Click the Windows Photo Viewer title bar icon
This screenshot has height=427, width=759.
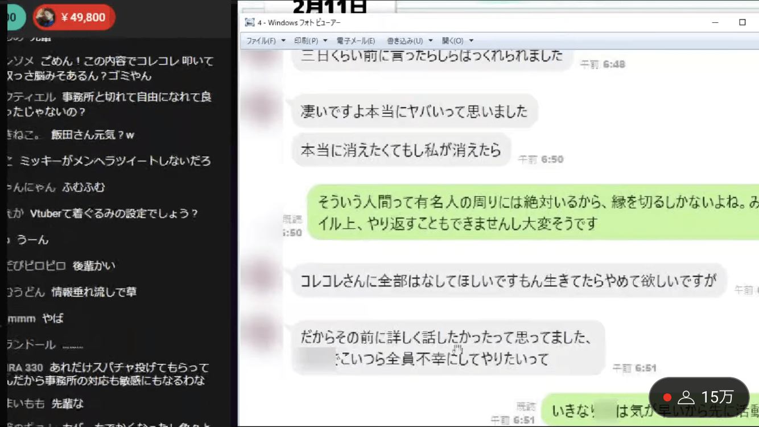pyautogui.click(x=249, y=23)
